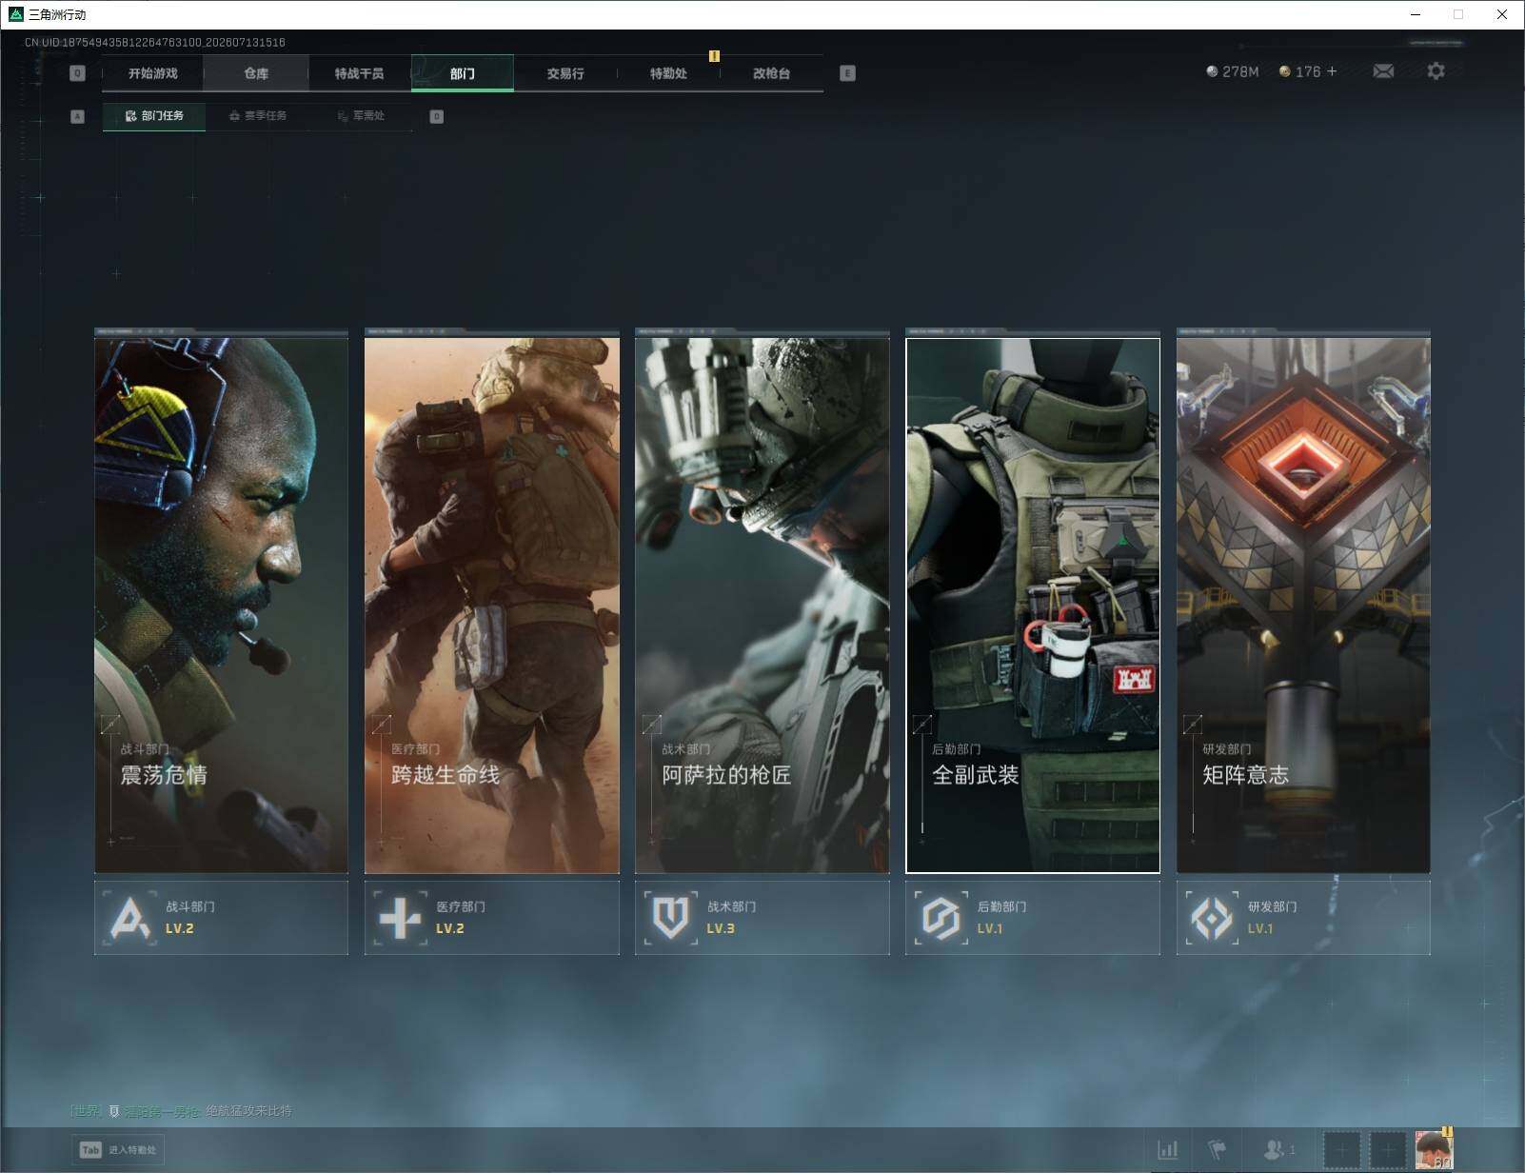Select the 赛季任务 sub-tab
The width and height of the screenshot is (1525, 1173).
point(257,116)
